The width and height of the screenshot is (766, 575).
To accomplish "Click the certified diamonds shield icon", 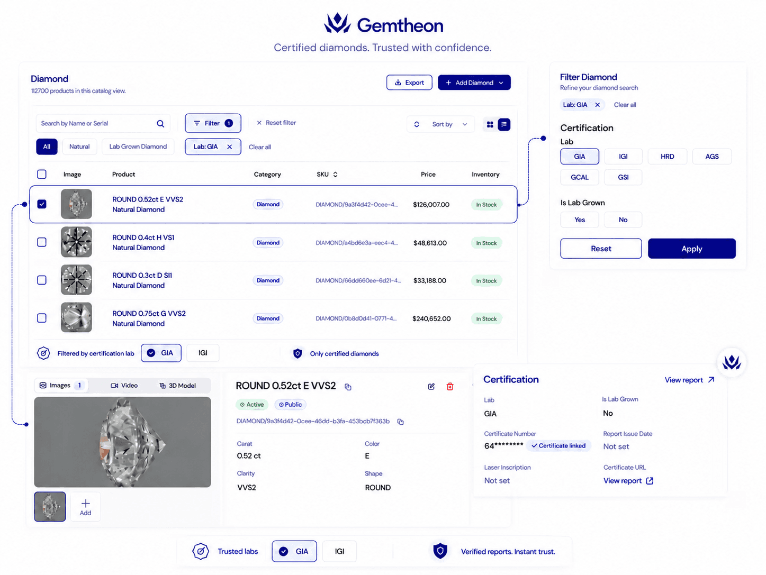I will [298, 353].
